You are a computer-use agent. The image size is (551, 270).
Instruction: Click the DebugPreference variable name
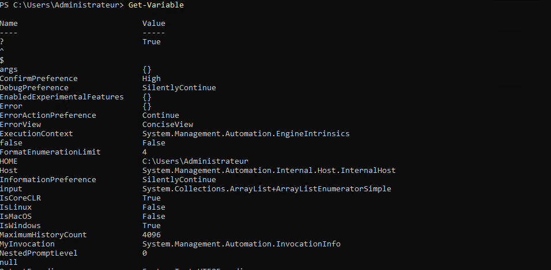[x=34, y=88]
